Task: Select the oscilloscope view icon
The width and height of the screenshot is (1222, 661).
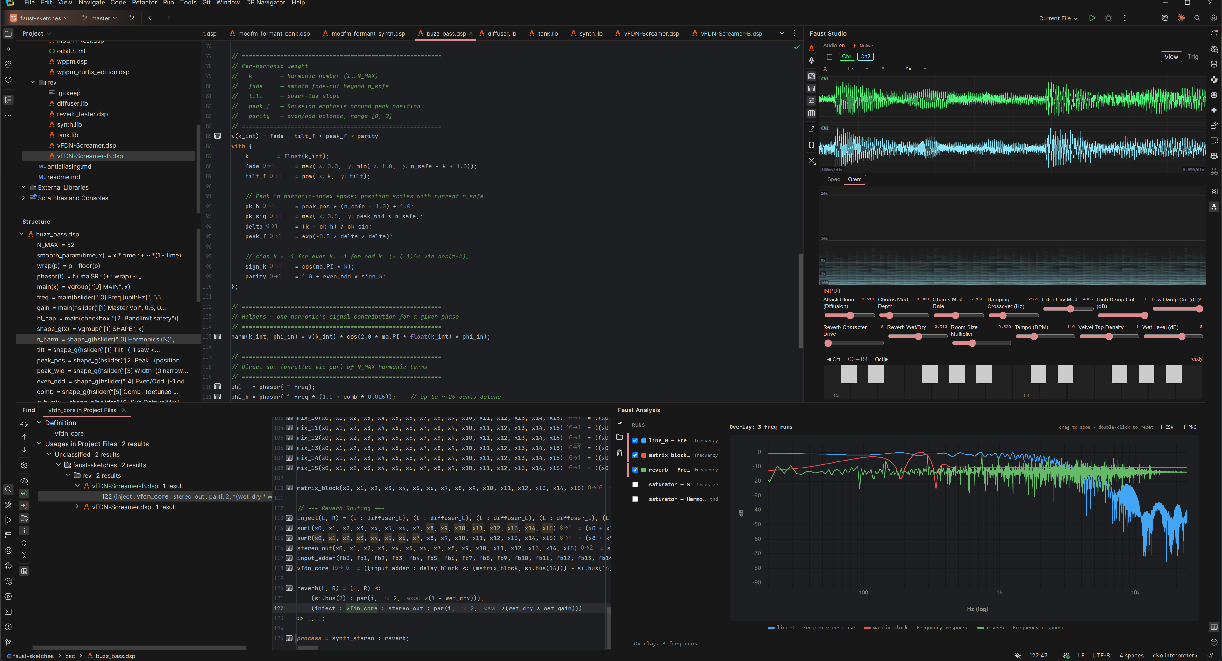Action: tap(812, 76)
